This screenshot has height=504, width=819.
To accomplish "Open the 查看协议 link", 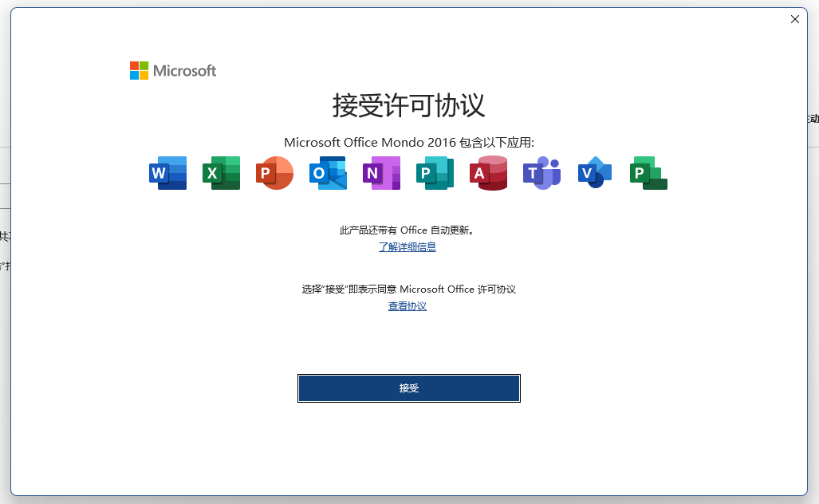I will [x=408, y=306].
